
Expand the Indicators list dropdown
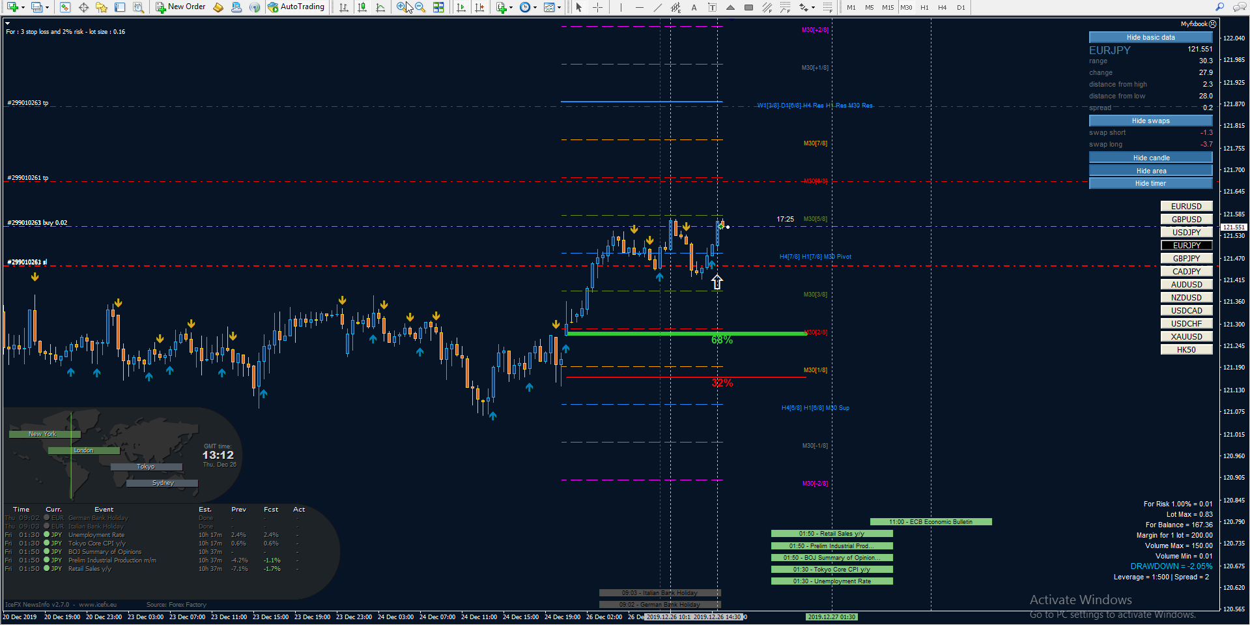511,7
